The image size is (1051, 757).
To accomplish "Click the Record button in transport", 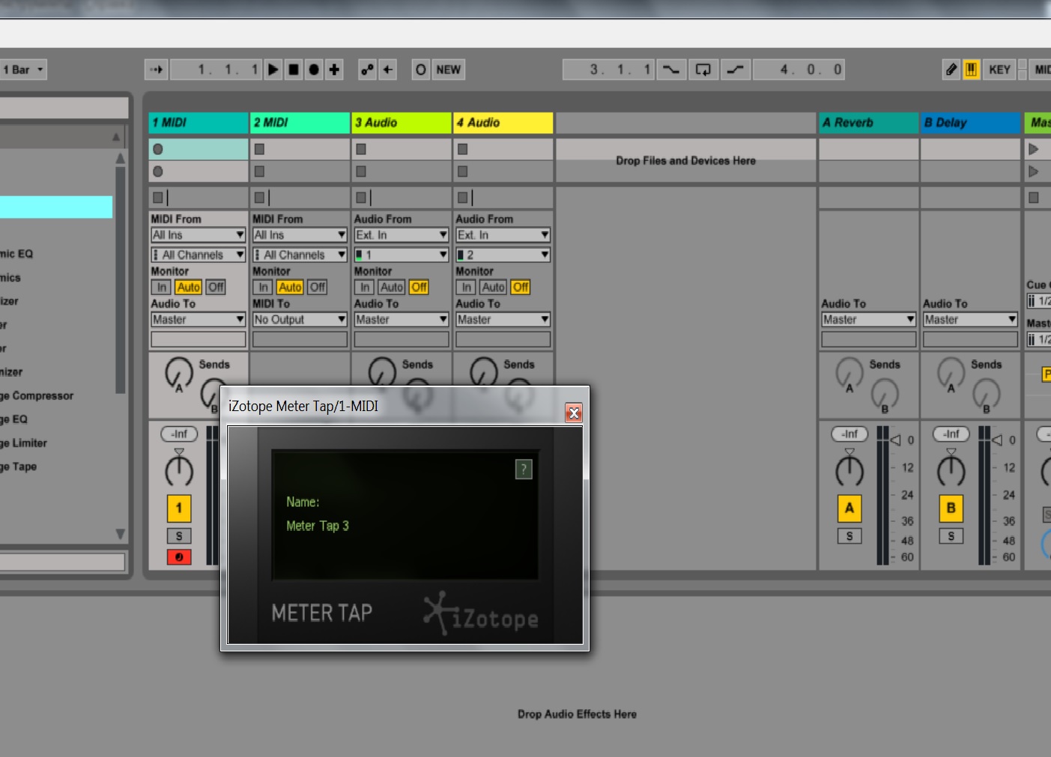I will point(314,70).
